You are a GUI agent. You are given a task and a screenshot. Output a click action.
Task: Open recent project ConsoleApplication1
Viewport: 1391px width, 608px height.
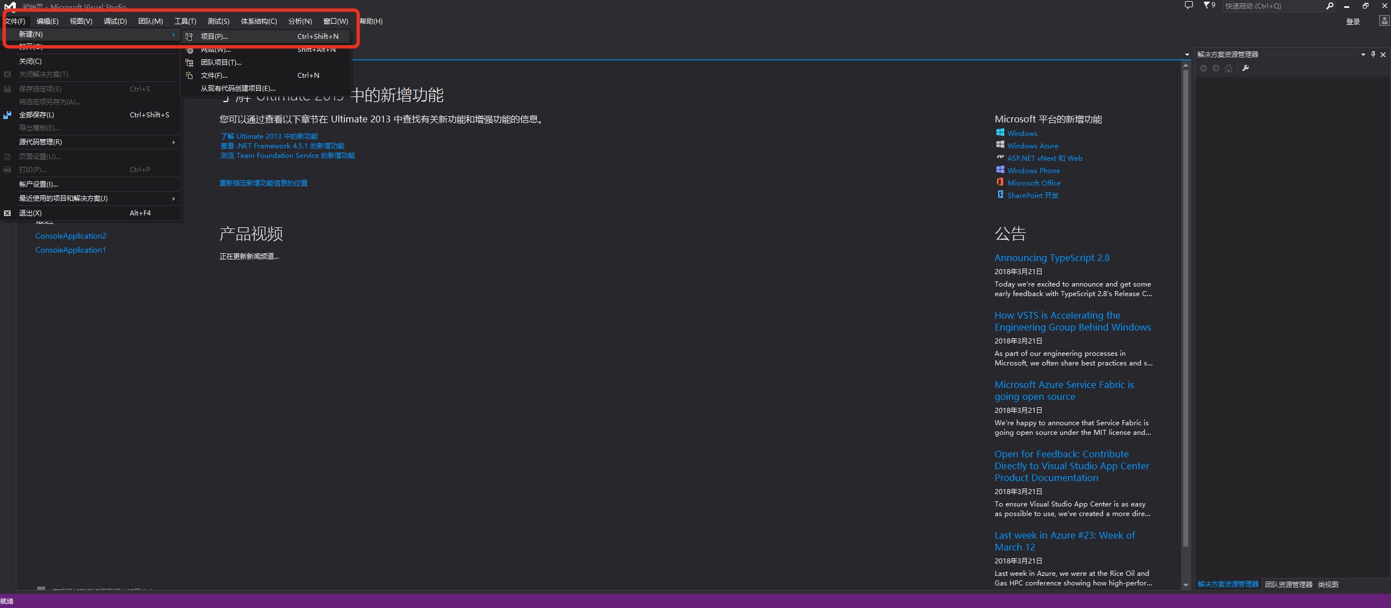(71, 250)
